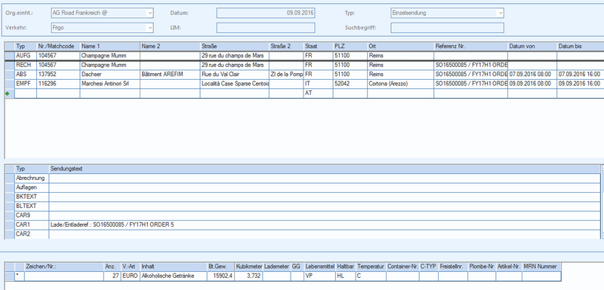Sort by Referenz Nr. column header
604x290 pixels.
tap(470, 47)
